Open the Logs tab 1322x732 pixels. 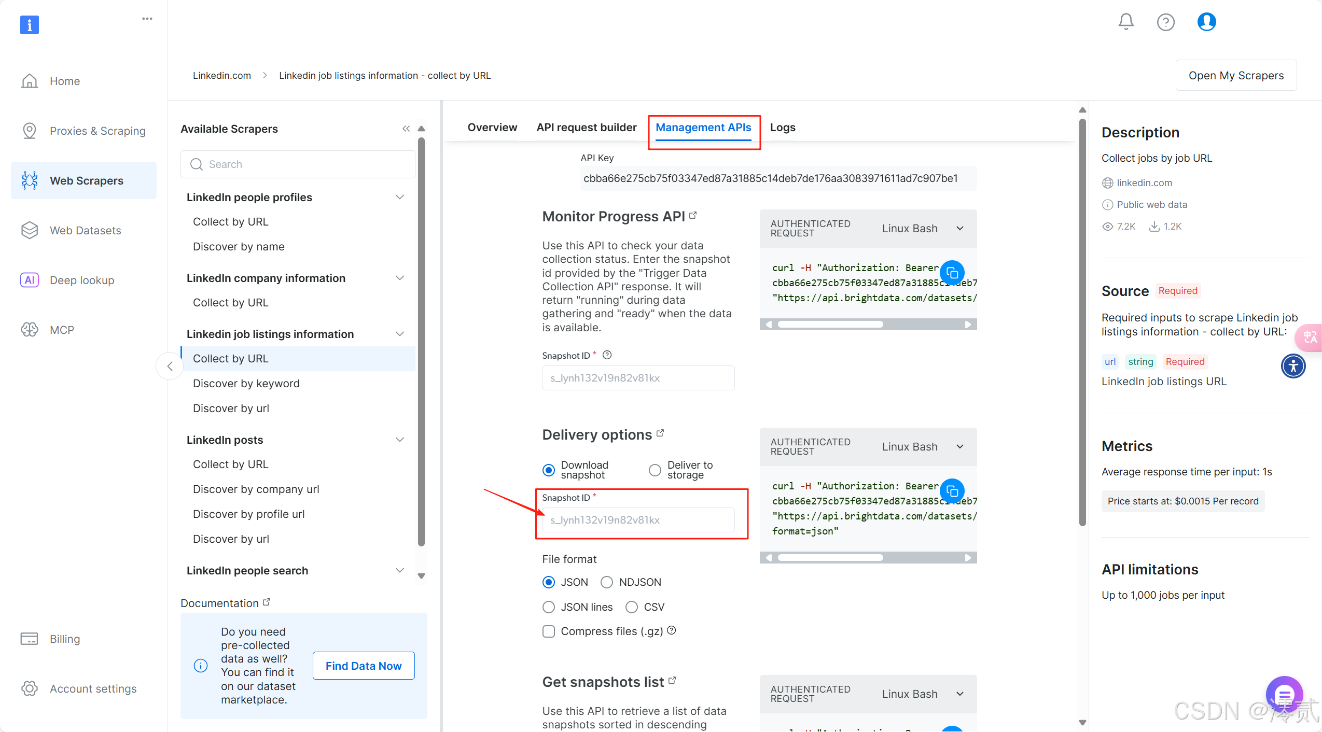click(782, 128)
